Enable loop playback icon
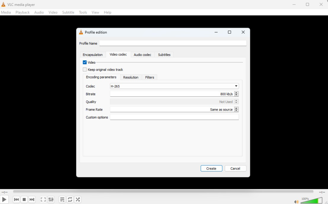328x204 pixels. [70, 199]
